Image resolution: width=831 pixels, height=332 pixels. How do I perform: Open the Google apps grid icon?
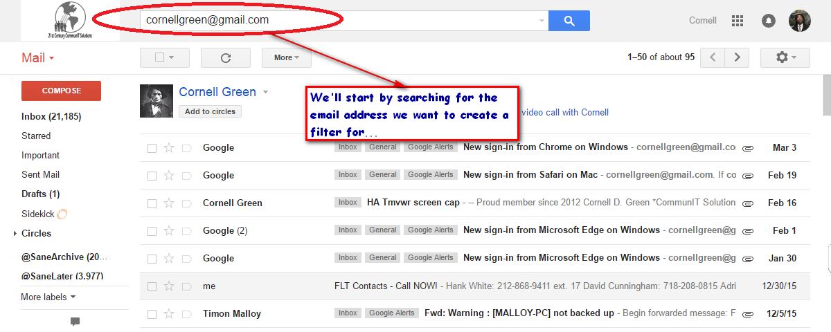coord(738,21)
